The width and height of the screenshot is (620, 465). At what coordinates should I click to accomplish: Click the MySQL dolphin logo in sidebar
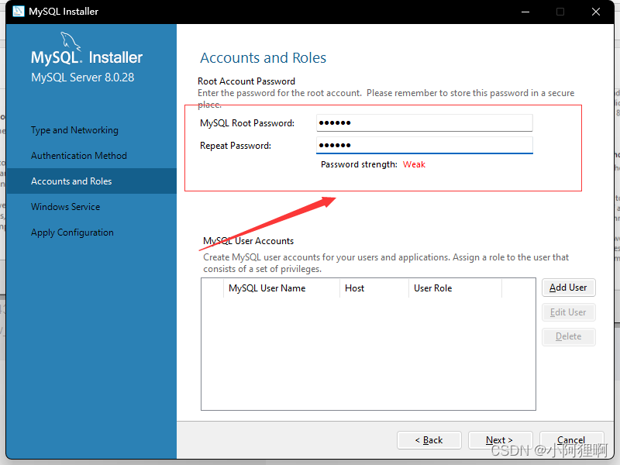(x=71, y=41)
